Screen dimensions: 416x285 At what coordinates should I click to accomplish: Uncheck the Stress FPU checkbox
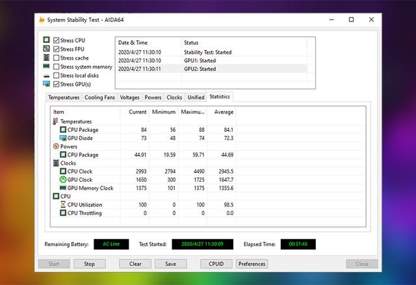(57, 49)
